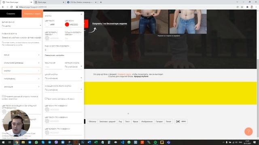Screen dimensions: 259x145
Task: Select the Заголовок: средний block category
Action: click(x=107, y=122)
